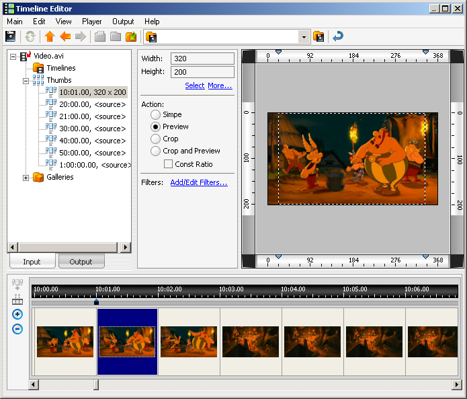
Task: Open Add/Edit Filters link
Action: 199,182
